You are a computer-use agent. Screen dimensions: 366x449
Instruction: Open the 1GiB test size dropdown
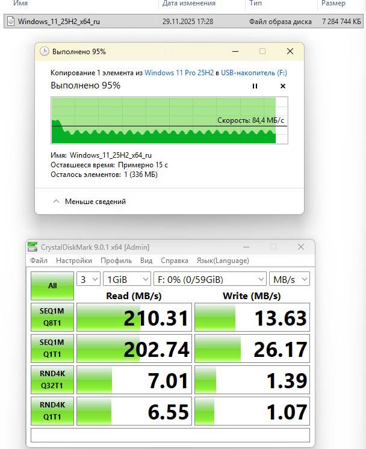127,279
